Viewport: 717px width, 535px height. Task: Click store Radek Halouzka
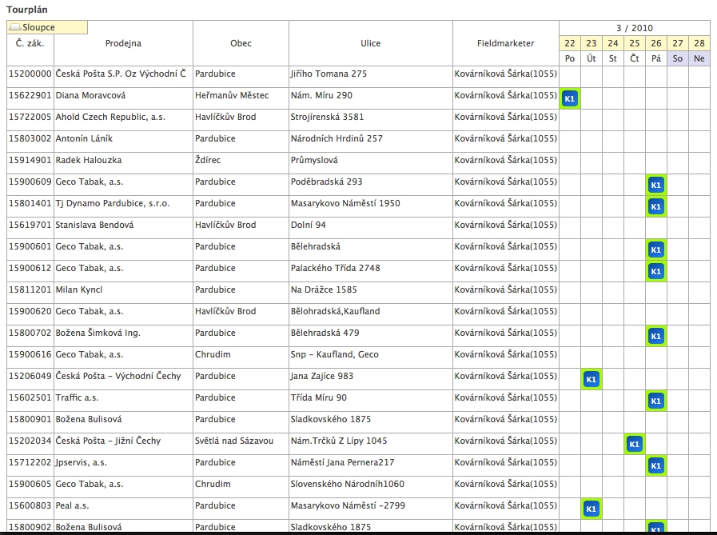(x=89, y=160)
